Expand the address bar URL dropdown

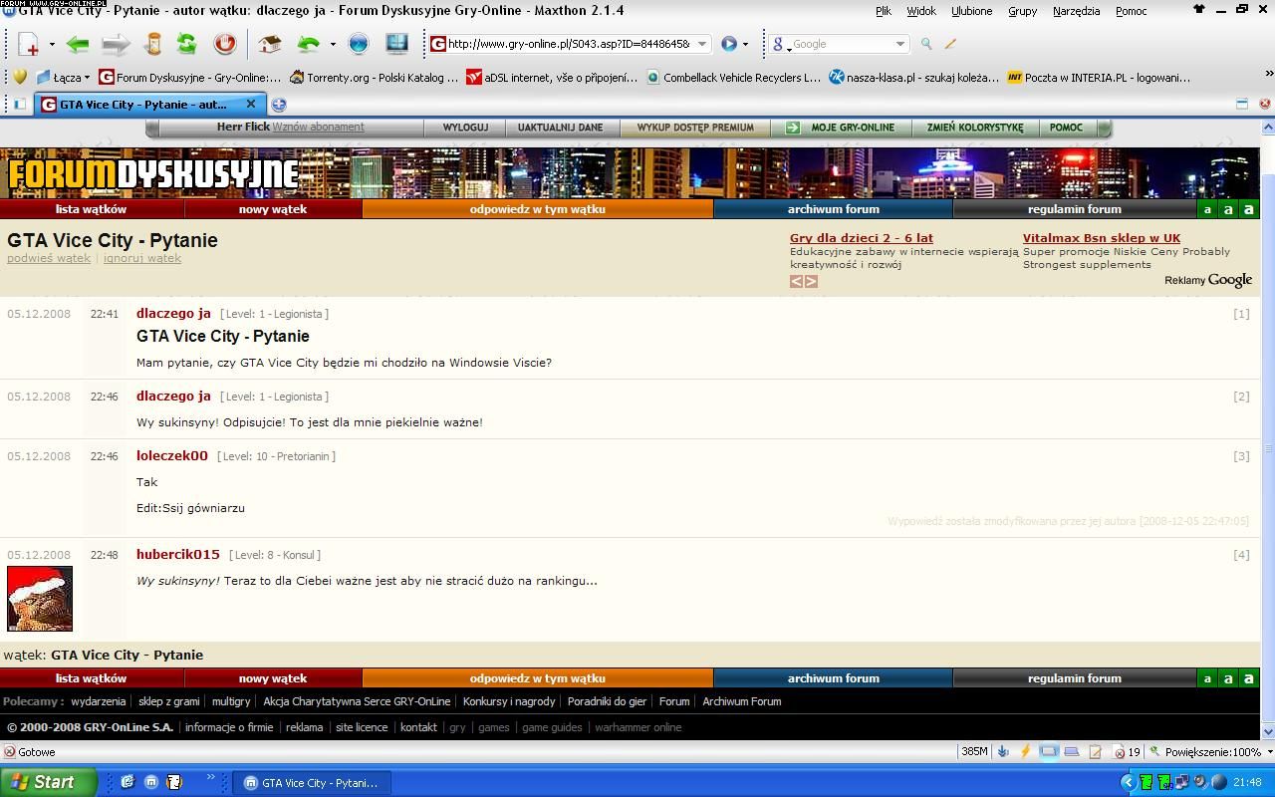coord(702,44)
